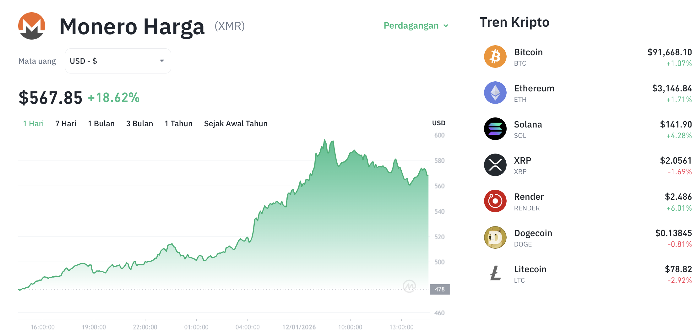
Task: Click the 478 price label on chart axis
Action: click(x=439, y=289)
